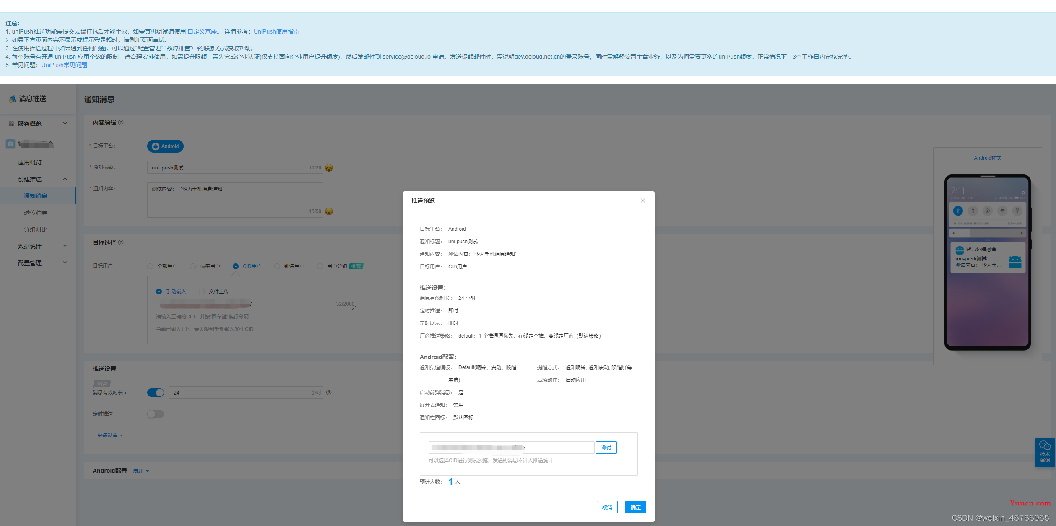Expand the 数据统计 menu chevron

tap(65, 246)
